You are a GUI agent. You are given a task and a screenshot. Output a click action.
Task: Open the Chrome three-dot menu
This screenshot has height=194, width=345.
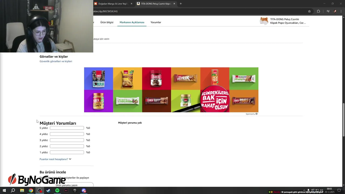(x=341, y=11)
